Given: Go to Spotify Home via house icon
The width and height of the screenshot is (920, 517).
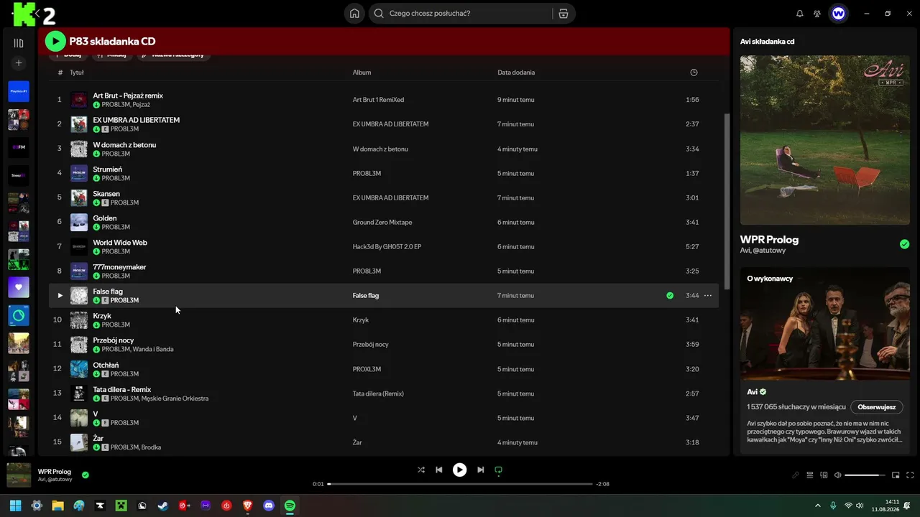Looking at the screenshot, I should pos(354,14).
